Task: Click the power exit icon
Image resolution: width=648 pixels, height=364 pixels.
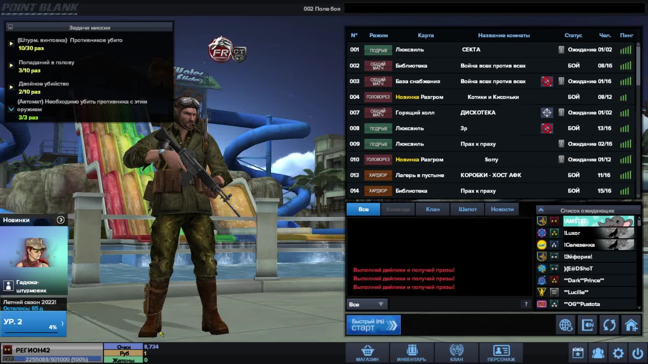Action: coord(638,353)
